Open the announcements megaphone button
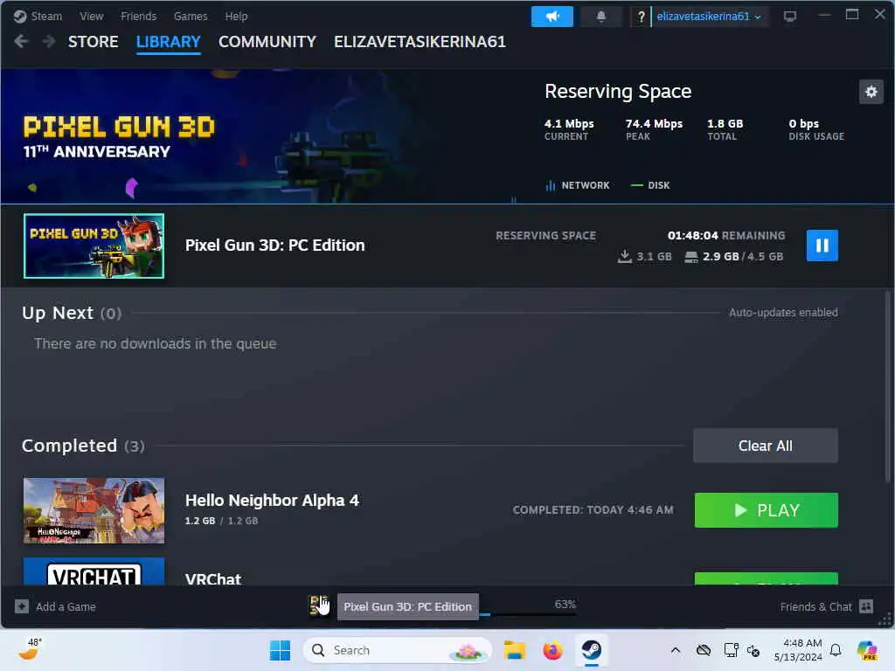 pos(552,17)
